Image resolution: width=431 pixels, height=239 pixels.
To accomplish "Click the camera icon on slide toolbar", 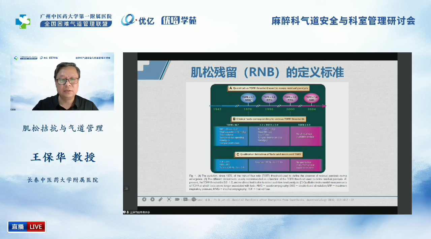I will click(x=177, y=199).
